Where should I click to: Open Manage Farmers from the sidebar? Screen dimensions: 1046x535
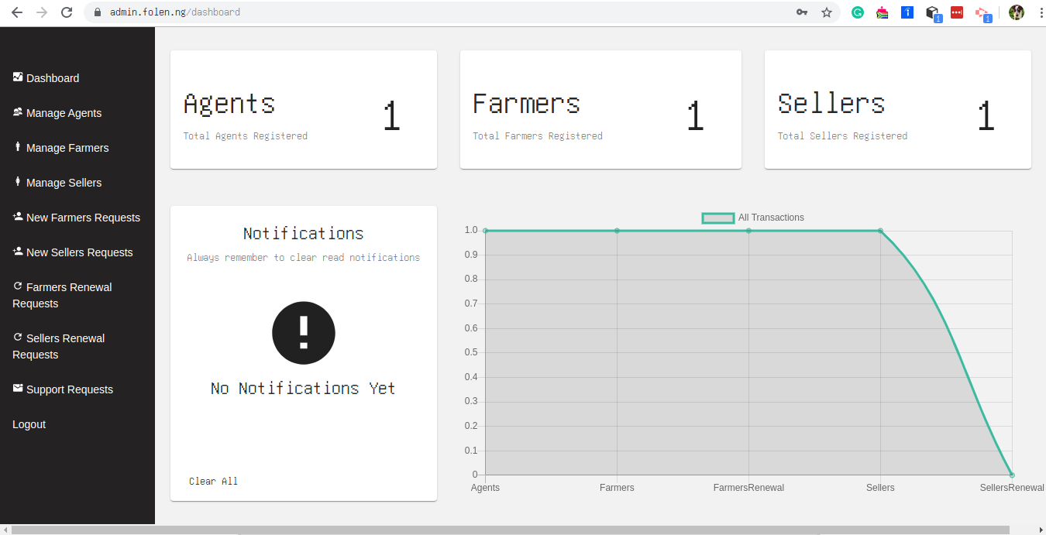(x=67, y=148)
